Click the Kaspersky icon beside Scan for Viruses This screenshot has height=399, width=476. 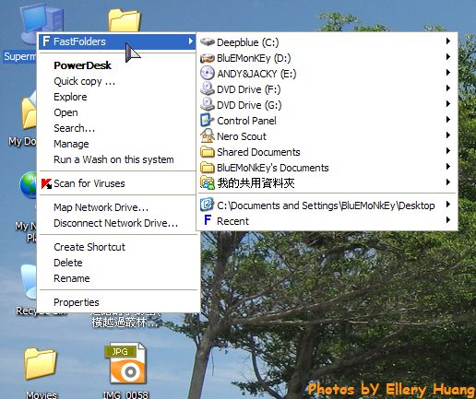point(46,183)
